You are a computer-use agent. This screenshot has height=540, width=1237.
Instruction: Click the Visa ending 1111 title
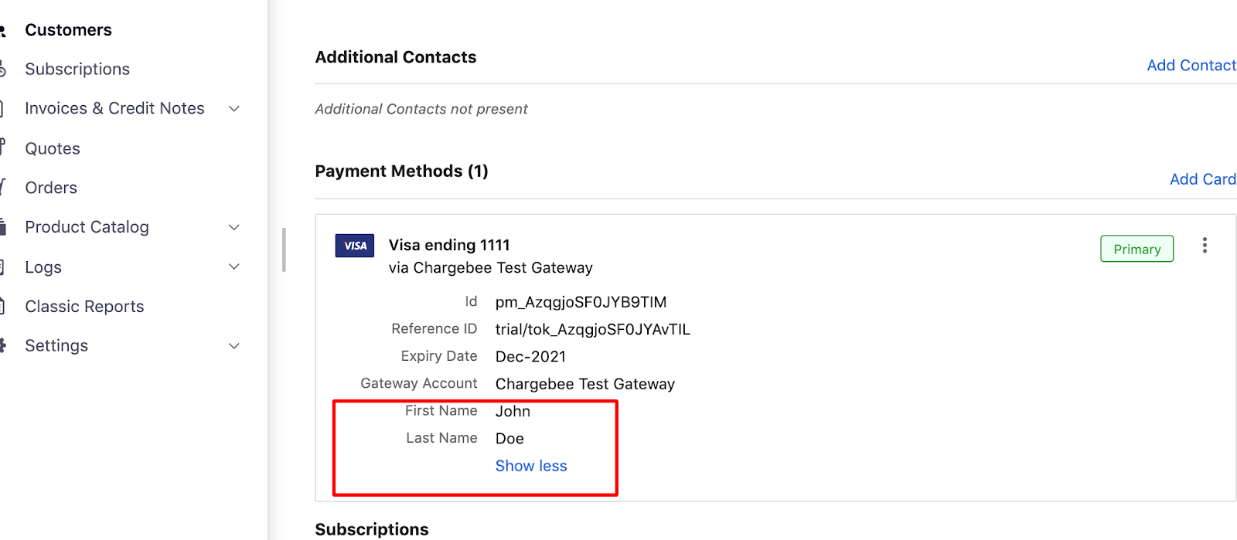(449, 245)
